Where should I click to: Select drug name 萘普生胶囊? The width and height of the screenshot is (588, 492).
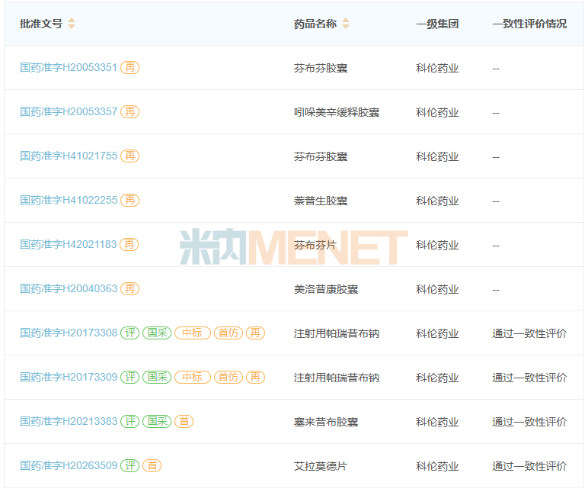[x=321, y=201]
